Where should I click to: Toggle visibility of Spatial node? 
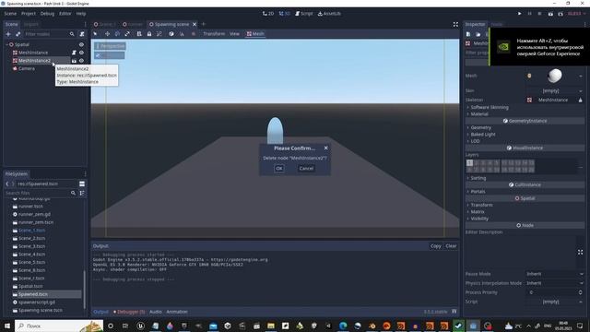pyautogui.click(x=81, y=44)
